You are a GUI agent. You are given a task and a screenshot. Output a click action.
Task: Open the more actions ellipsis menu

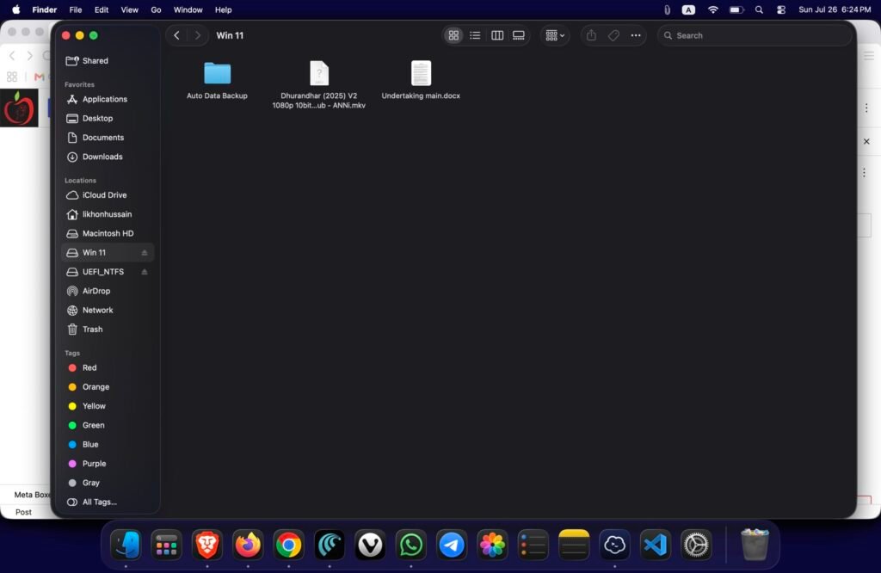tap(636, 35)
